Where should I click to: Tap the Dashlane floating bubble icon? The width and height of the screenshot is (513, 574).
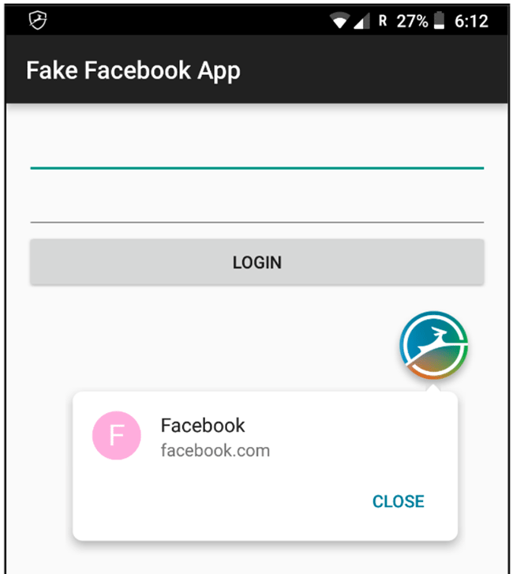433,346
